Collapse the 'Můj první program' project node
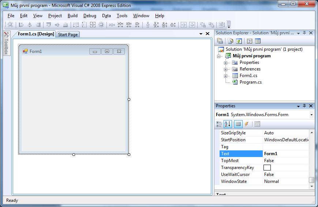The height and width of the screenshot is (207, 318). [218, 56]
